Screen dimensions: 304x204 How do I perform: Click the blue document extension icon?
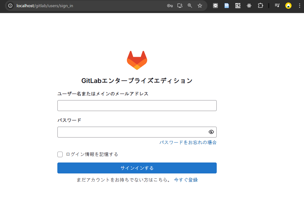tap(227, 6)
